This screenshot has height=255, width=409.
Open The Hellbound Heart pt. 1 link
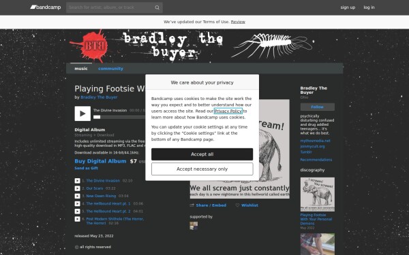coord(108,204)
